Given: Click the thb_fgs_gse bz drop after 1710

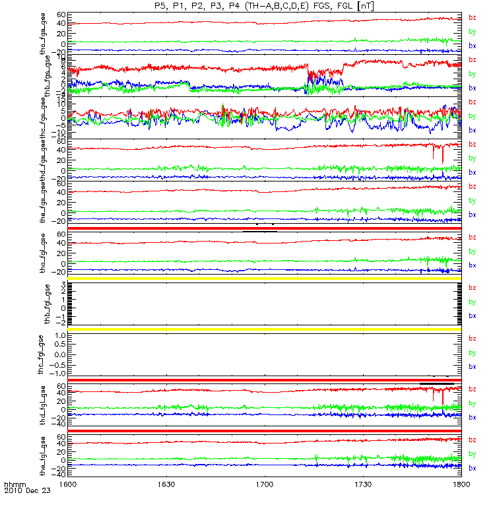Looking at the screenshot, I should click(x=308, y=71).
